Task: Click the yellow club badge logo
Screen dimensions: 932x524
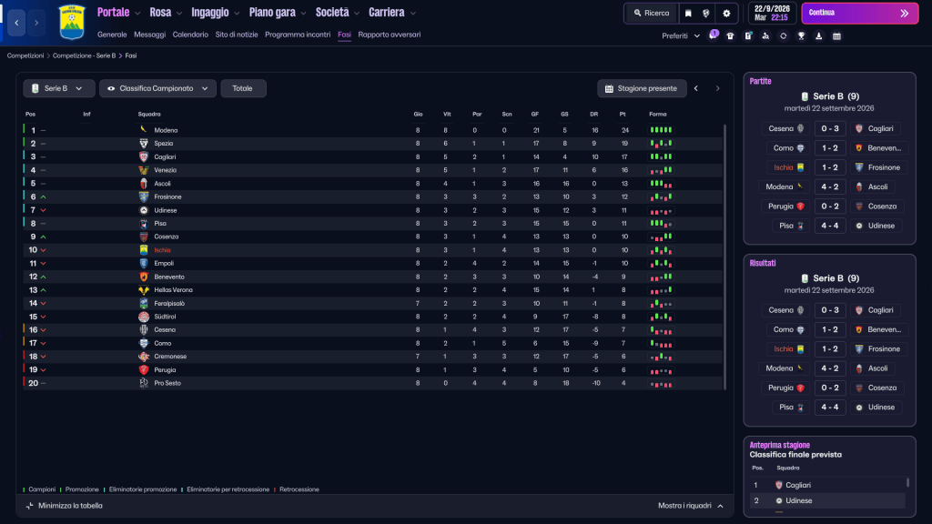Action: [71, 22]
